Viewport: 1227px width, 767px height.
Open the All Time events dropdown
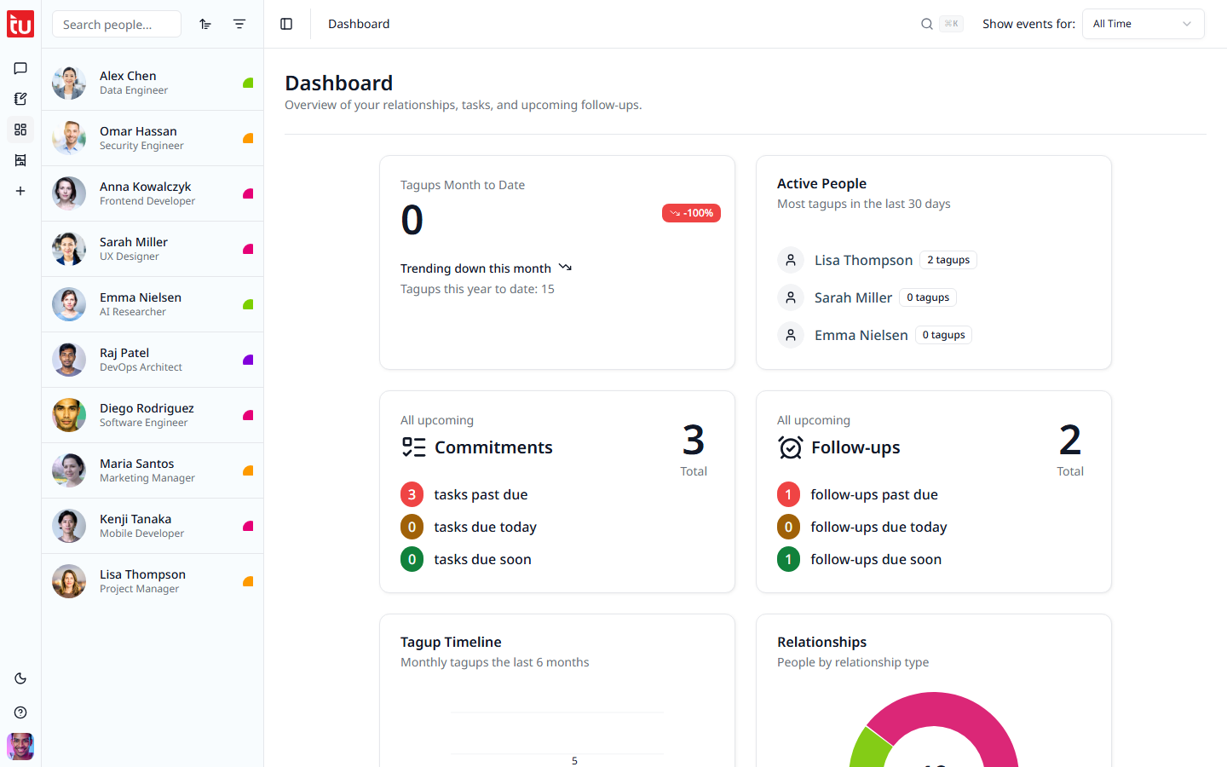(x=1143, y=24)
